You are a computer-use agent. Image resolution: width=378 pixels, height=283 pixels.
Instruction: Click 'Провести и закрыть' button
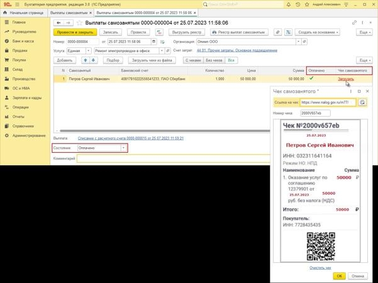click(74, 32)
